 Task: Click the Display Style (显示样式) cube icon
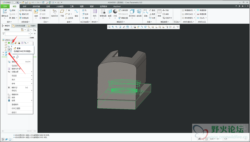pos(132,11)
